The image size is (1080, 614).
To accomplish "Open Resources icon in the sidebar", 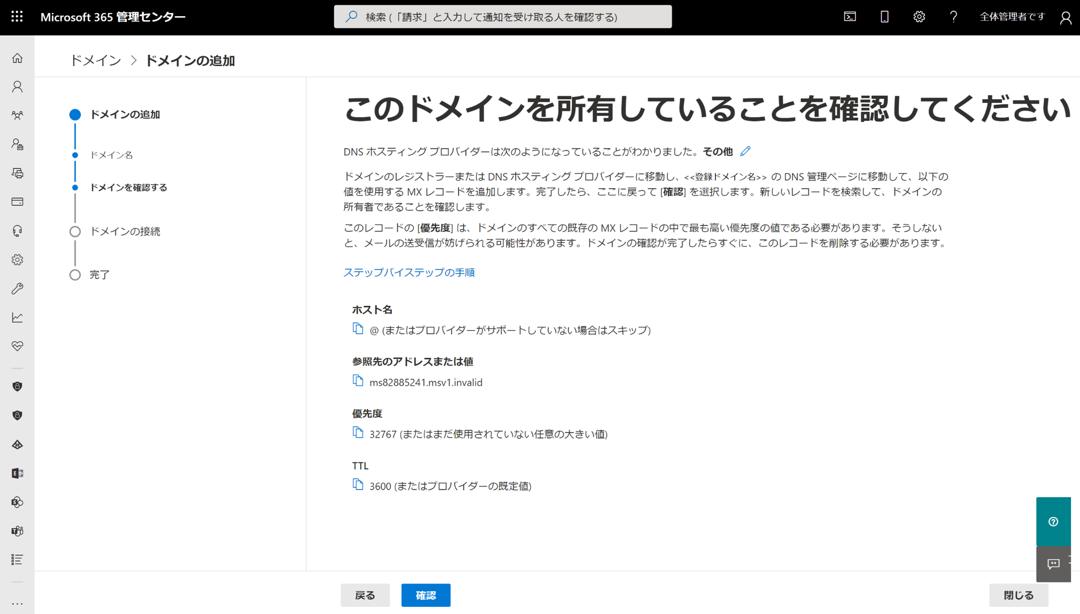I will tap(17, 173).
